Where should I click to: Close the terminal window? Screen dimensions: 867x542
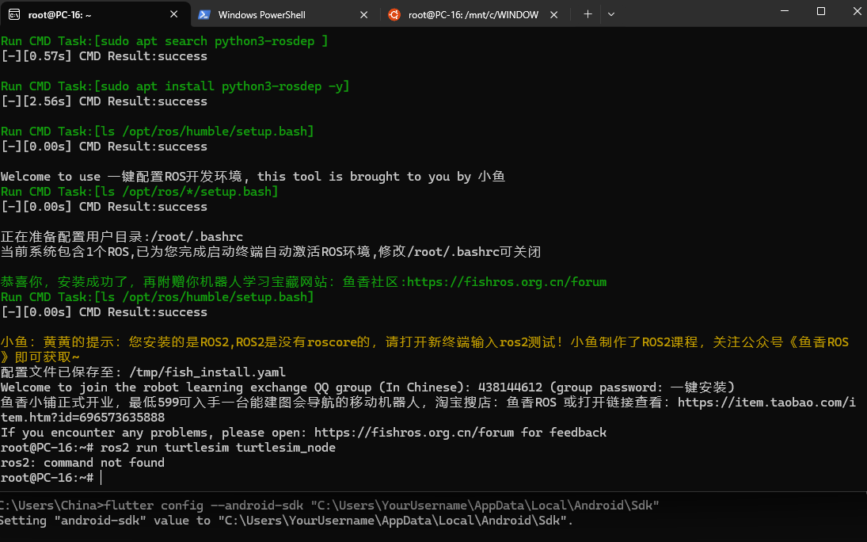[857, 11]
